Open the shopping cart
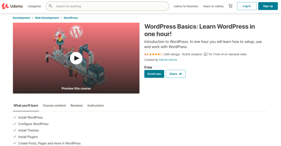Image resolution: width=281 pixels, height=146 pixels. click(x=231, y=6)
